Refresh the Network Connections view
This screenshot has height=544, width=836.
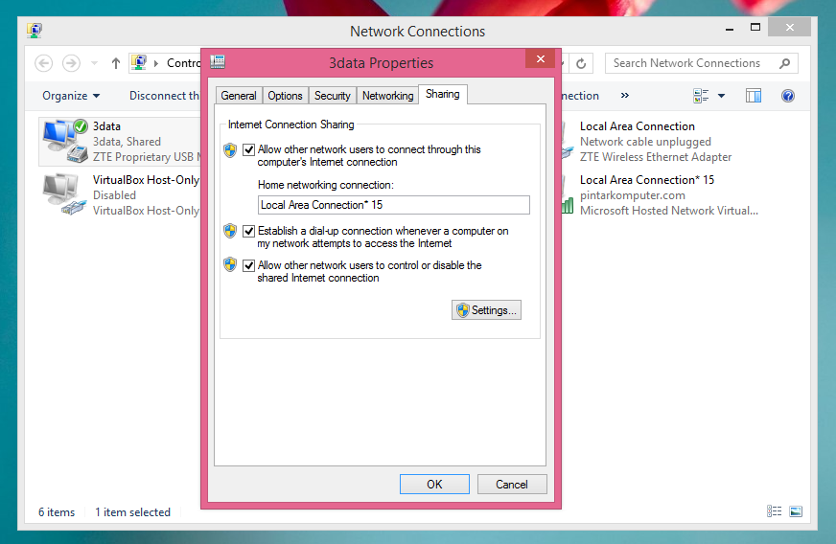click(581, 63)
